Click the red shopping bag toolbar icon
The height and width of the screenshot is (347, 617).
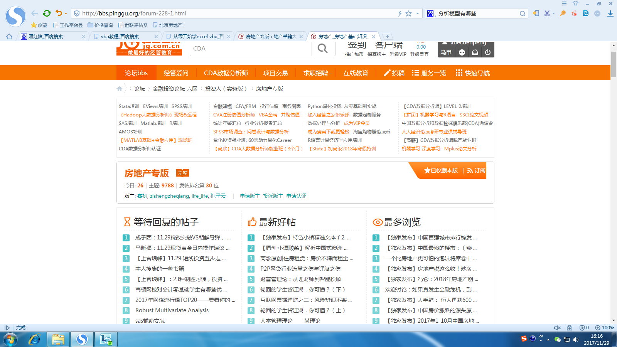[574, 13]
